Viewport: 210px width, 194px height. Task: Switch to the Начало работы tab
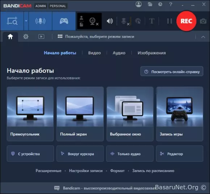tap(60, 53)
